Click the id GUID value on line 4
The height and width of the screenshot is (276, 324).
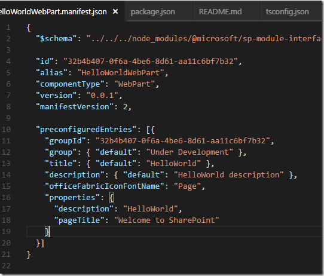pos(151,62)
